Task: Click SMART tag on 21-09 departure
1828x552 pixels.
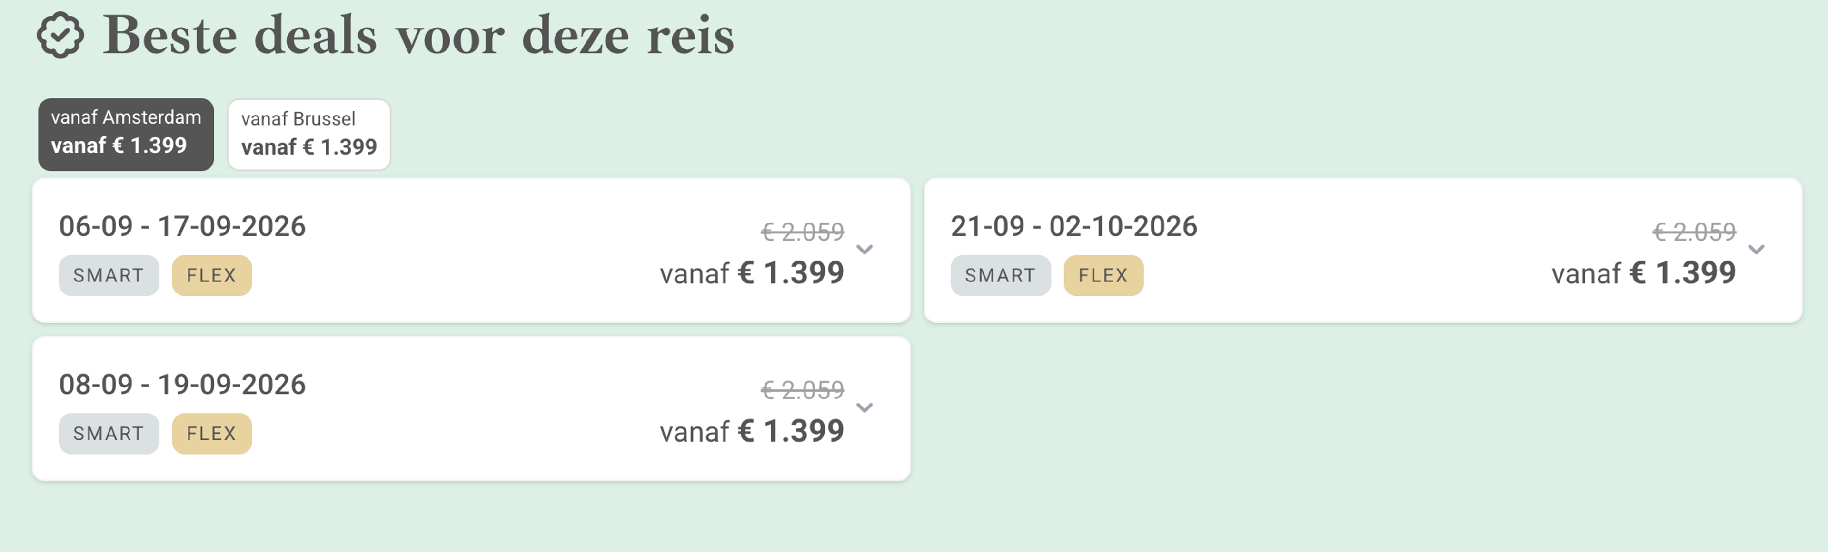Action: tap(1000, 276)
